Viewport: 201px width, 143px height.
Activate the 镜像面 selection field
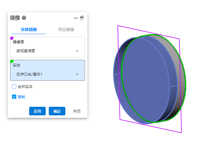48,42
